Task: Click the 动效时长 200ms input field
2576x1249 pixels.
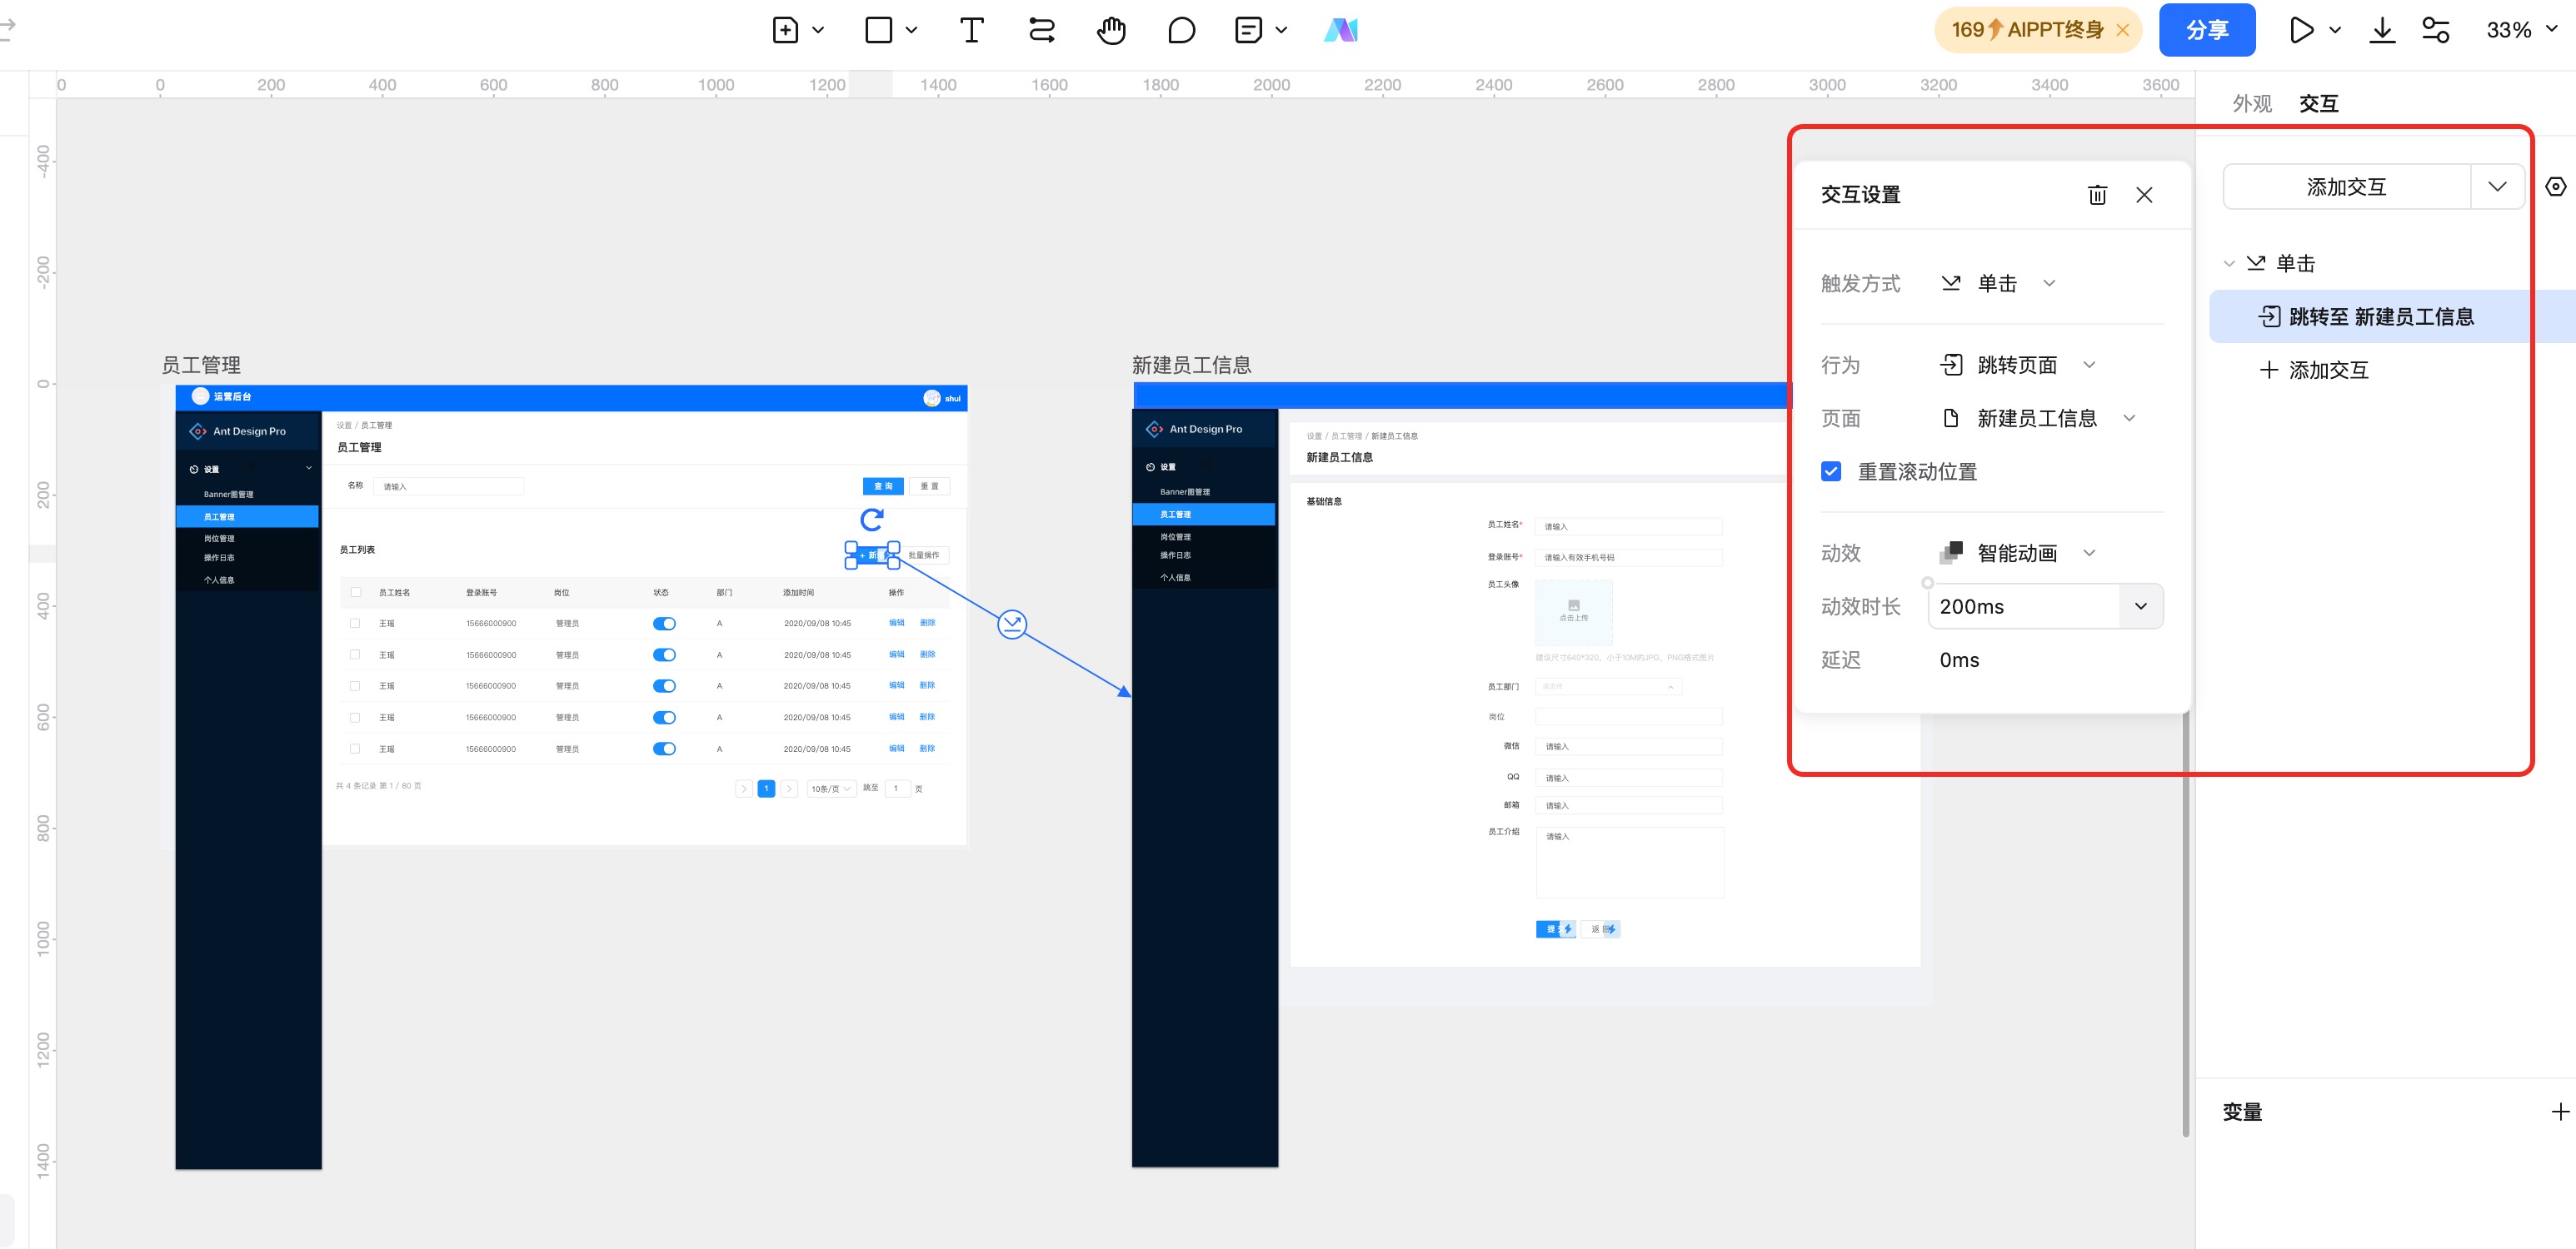Action: click(2024, 606)
